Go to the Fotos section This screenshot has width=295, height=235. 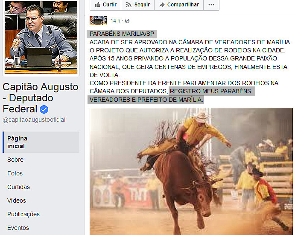pyautogui.click(x=15, y=173)
